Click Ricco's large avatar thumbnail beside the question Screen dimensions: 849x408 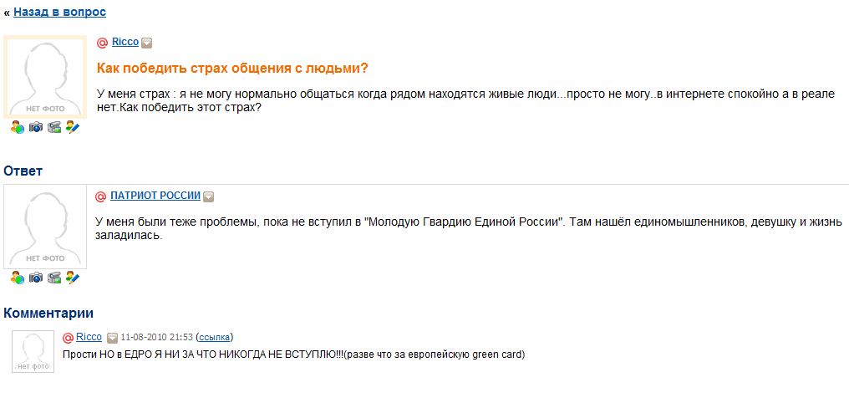[x=45, y=77]
